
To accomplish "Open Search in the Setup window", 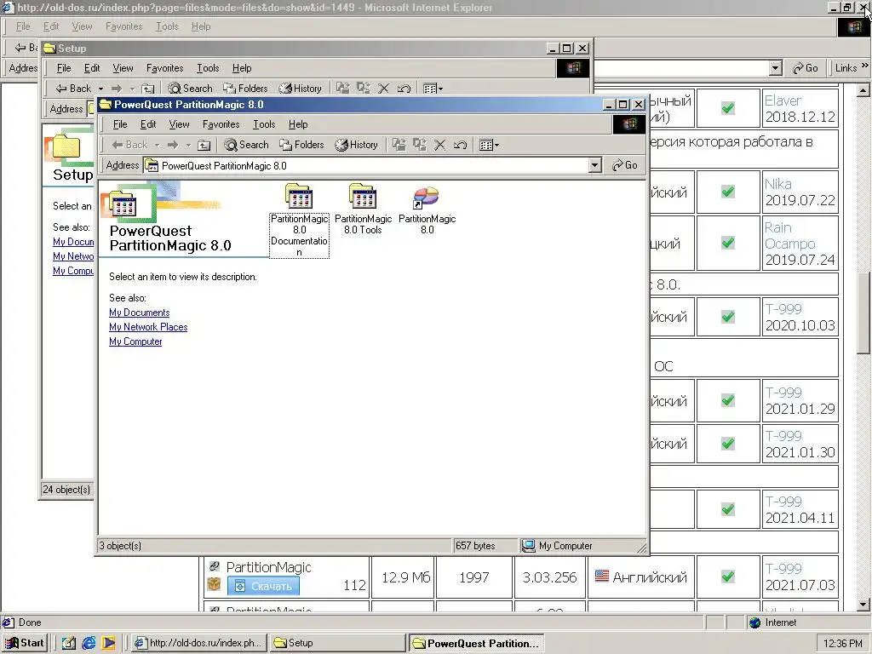I will click(190, 89).
